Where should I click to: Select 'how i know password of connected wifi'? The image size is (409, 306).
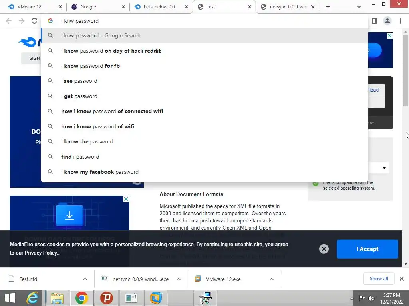[x=204, y=112]
